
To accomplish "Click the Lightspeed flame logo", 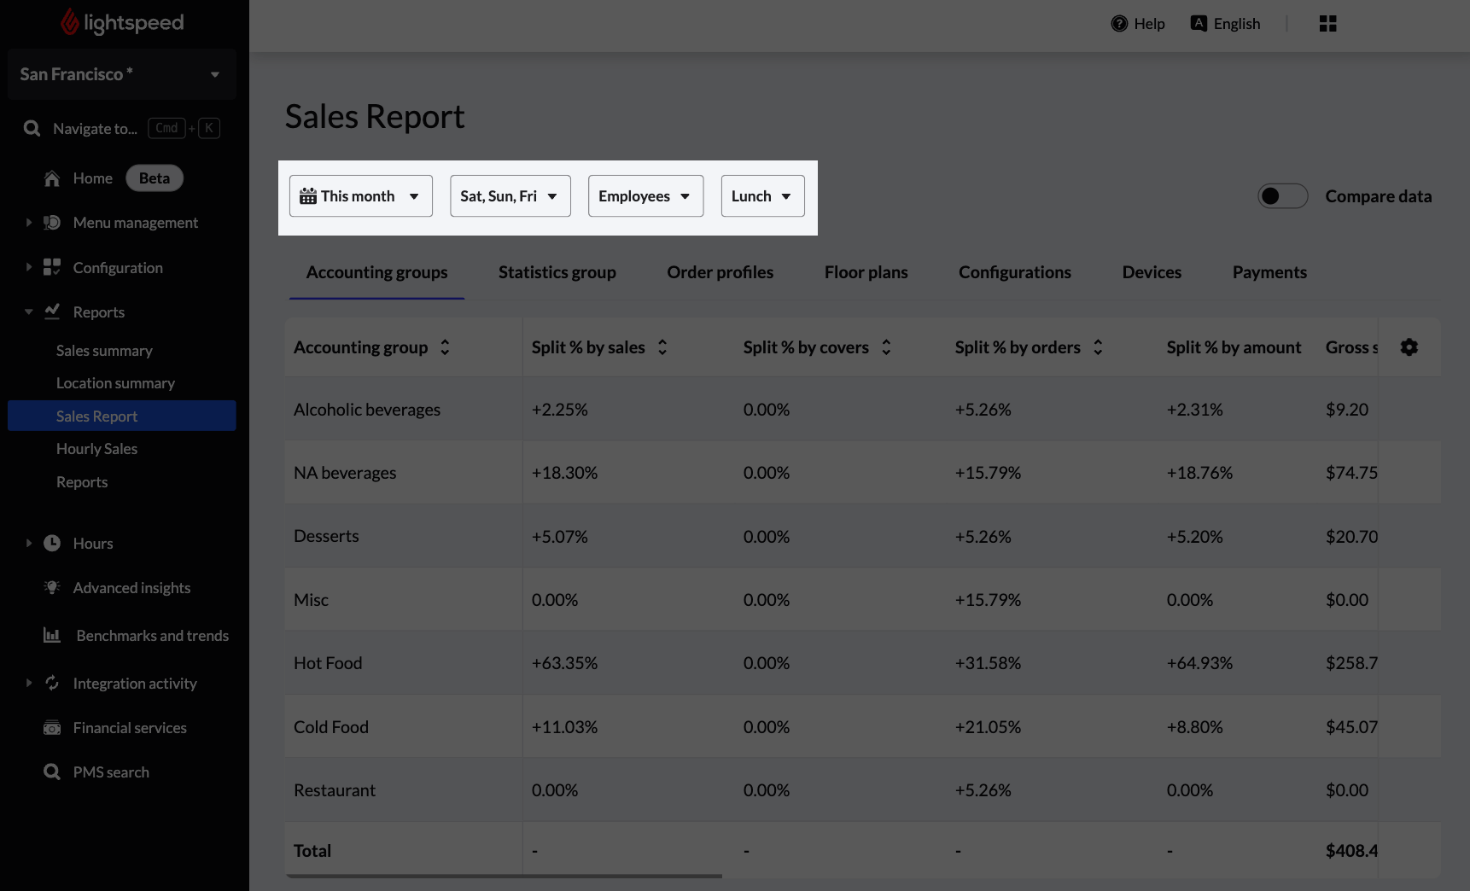I will (x=70, y=23).
